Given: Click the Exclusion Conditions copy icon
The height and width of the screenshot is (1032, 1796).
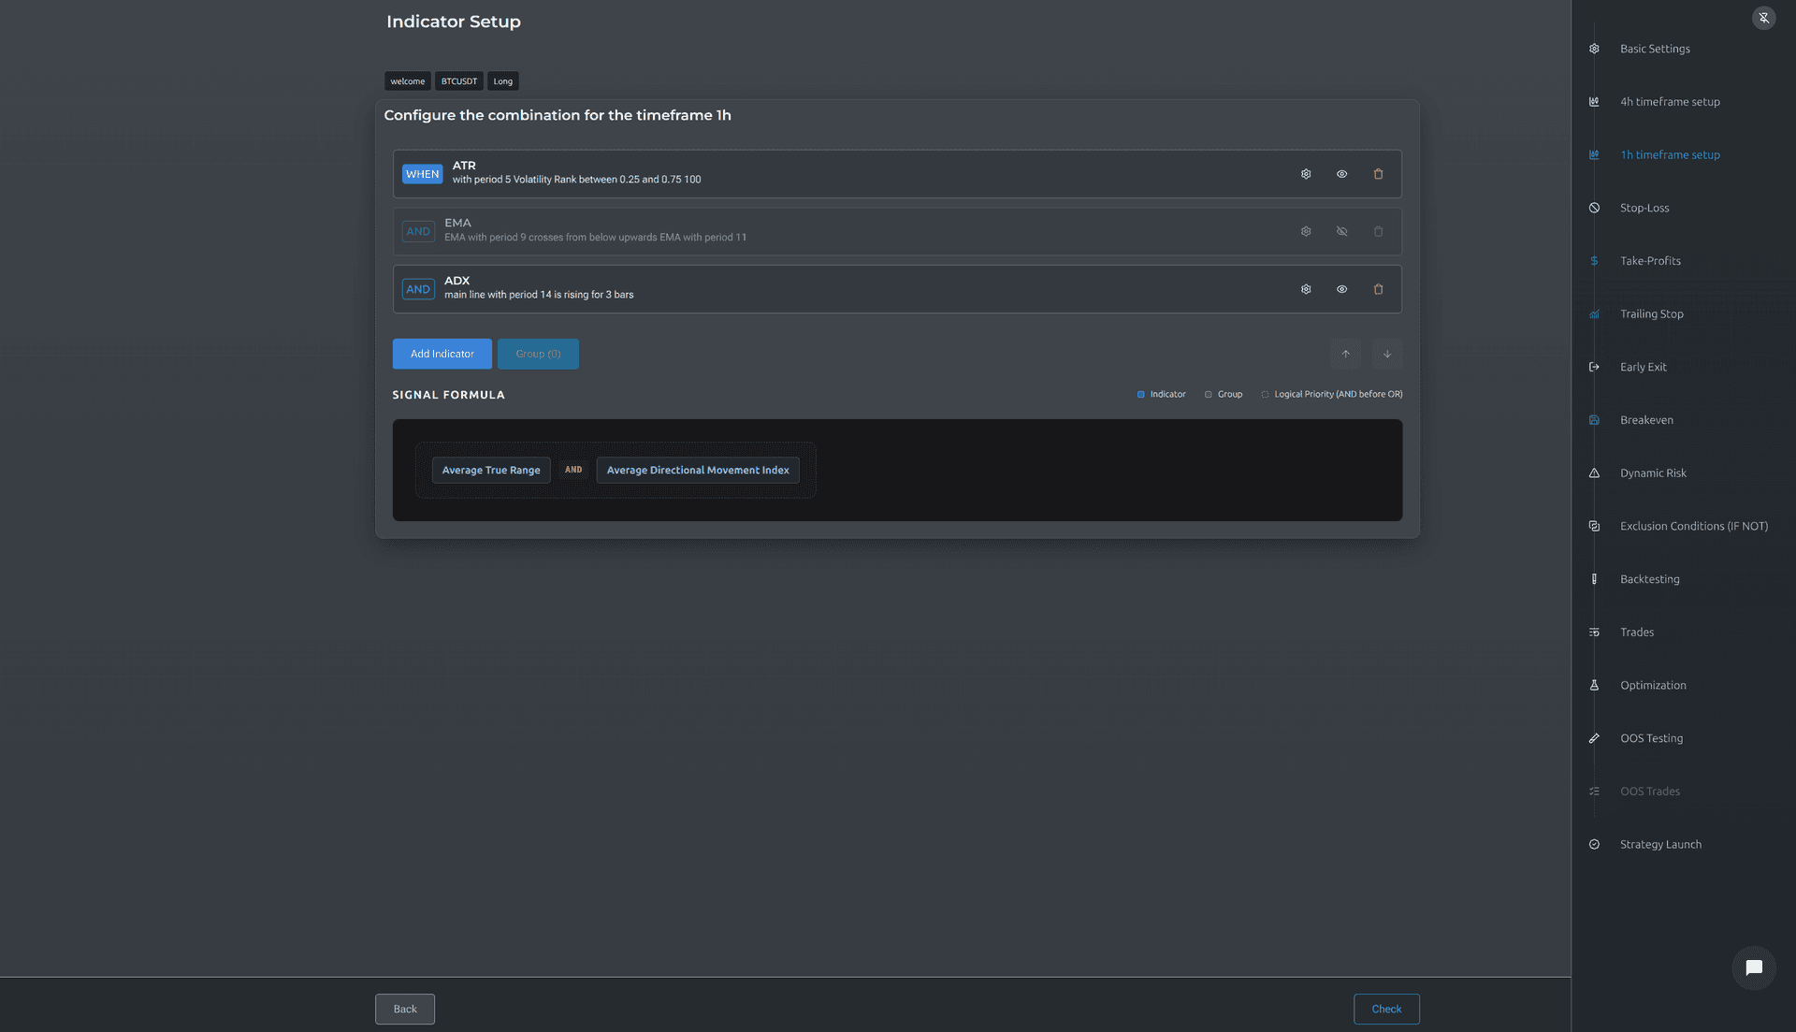Looking at the screenshot, I should click(1594, 526).
